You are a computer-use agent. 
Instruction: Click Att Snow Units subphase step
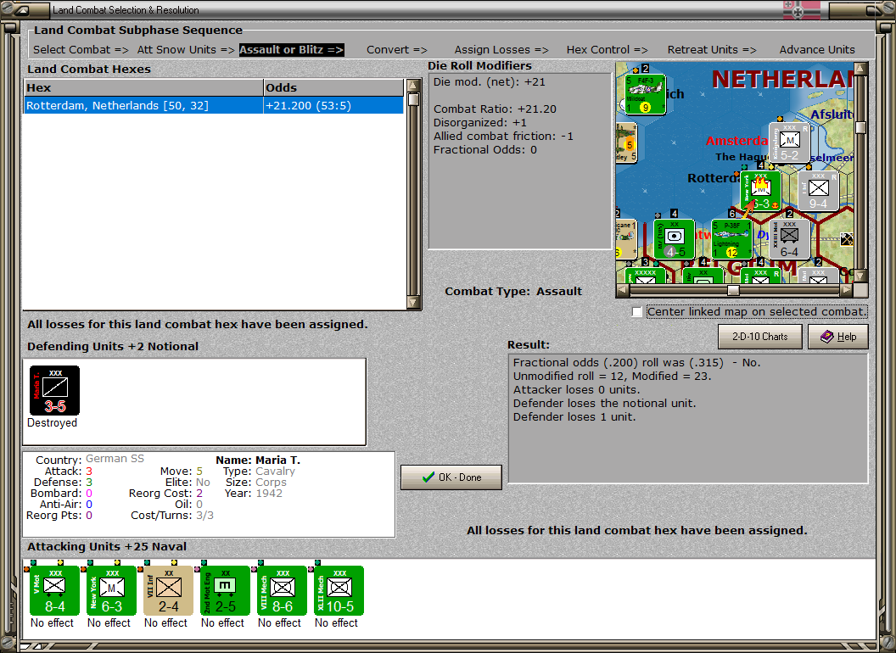click(x=186, y=50)
